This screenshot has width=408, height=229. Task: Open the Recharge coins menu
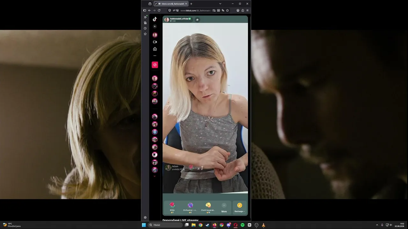(239, 208)
